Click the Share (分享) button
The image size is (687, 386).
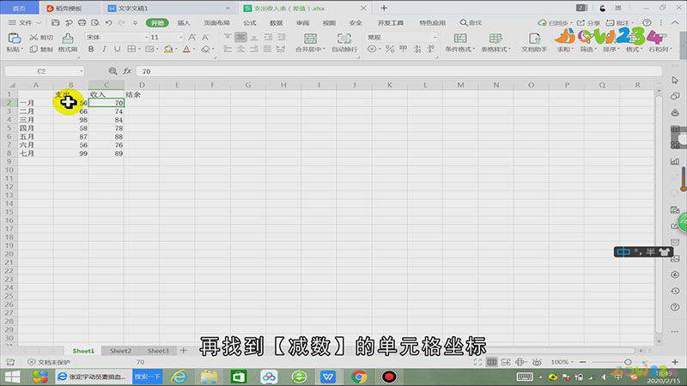(x=588, y=22)
